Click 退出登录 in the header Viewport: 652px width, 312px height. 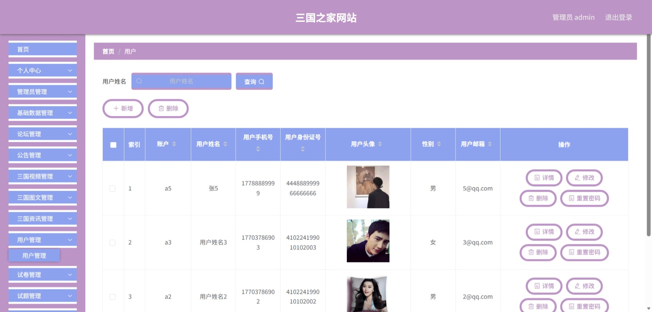coord(618,17)
